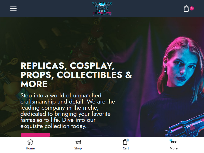The image size is (204, 153).
Task: Click the bottom bar cart count badge
Action: click(128, 140)
